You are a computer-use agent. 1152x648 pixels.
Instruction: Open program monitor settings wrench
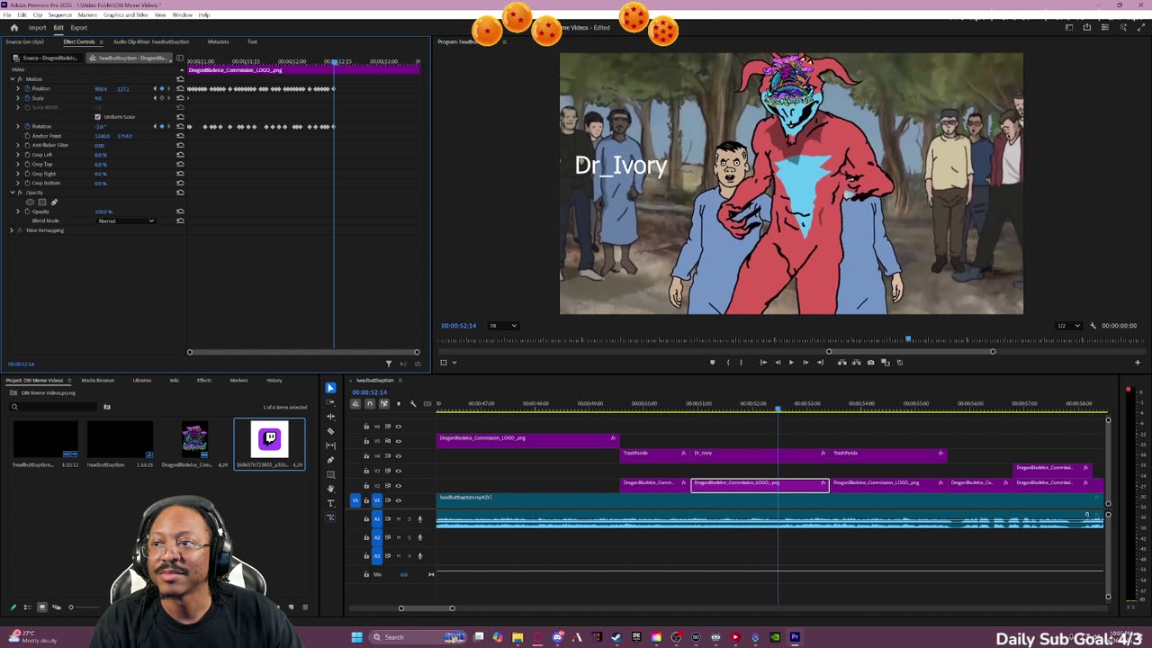pyautogui.click(x=1093, y=326)
